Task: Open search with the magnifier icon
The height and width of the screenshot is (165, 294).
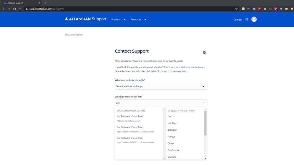Action: coord(247,19)
